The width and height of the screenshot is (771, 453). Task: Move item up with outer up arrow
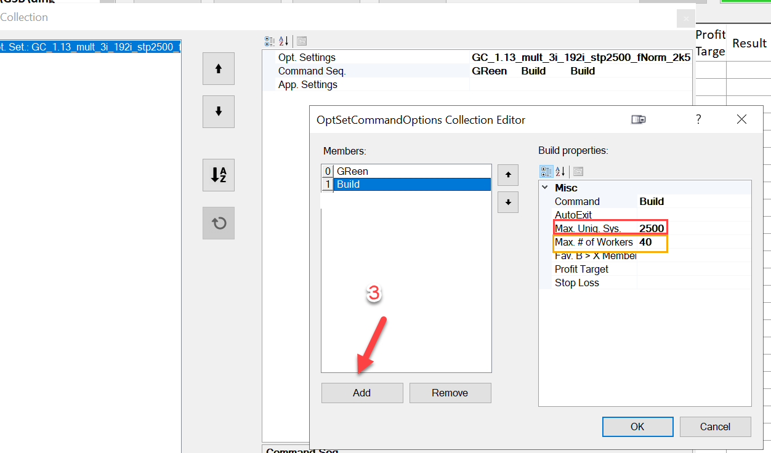point(219,69)
